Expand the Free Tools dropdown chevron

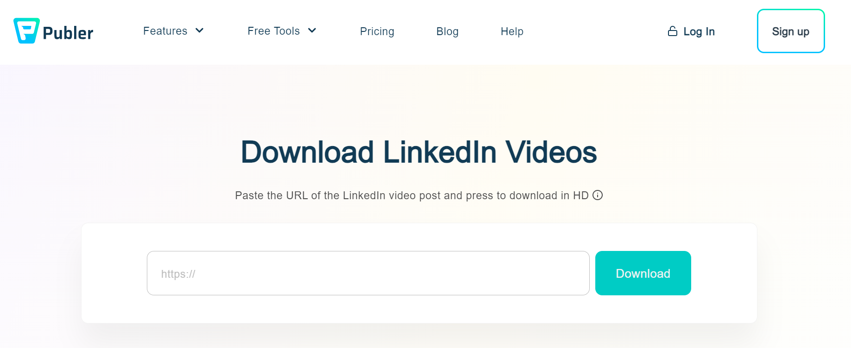[312, 31]
